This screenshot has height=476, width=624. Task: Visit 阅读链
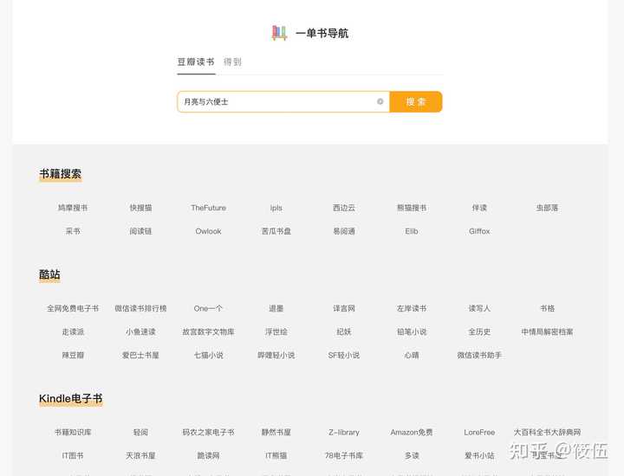tap(140, 231)
